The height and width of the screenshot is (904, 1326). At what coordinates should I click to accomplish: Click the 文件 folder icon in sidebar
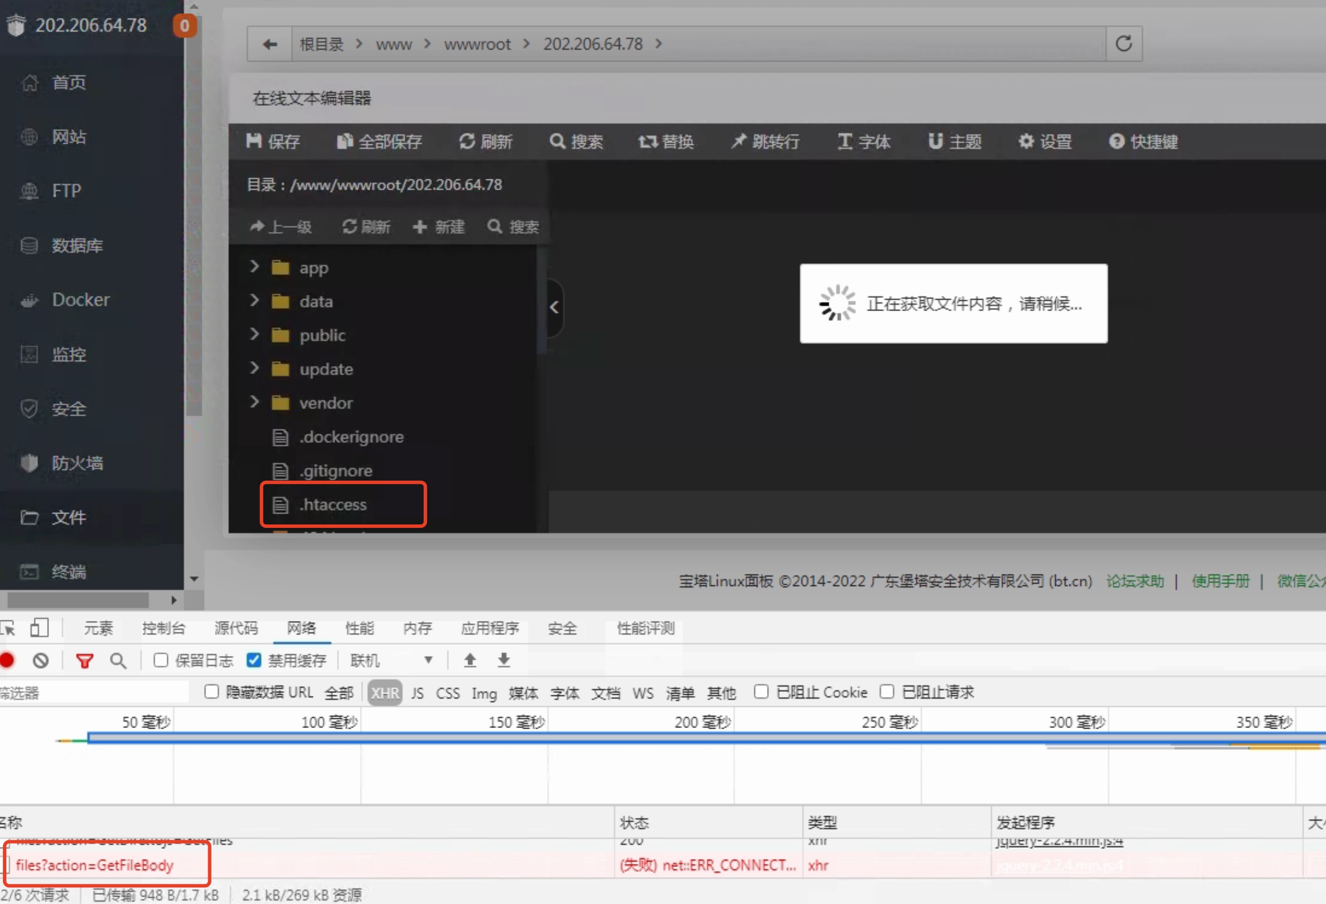click(29, 518)
